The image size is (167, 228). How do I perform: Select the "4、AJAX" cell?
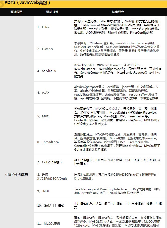(x=43, y=93)
